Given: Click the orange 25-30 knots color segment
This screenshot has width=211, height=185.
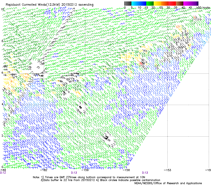Looking at the screenshot, I should point(165,3).
